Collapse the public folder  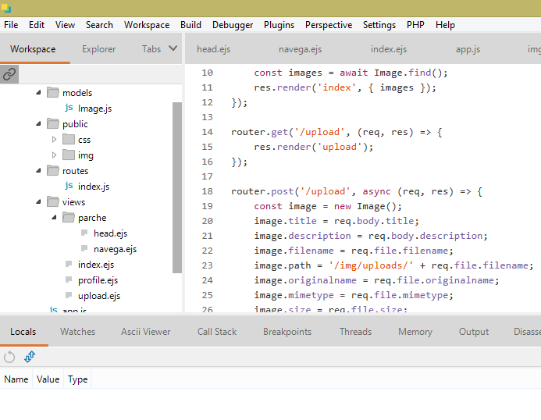(38, 124)
